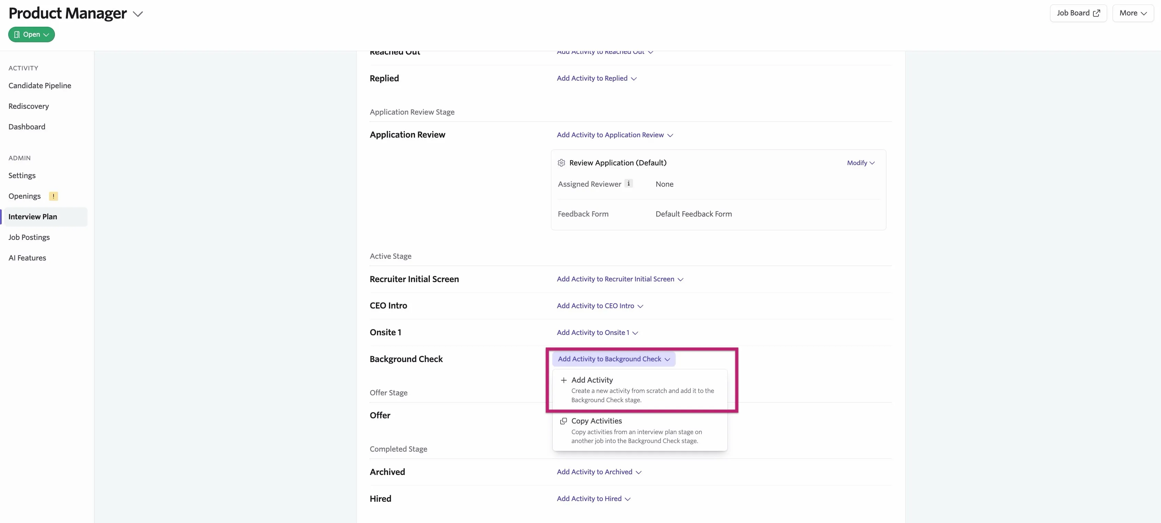This screenshot has height=523, width=1161.
Task: Click the Application Review Stage heading
Action: 412,112
